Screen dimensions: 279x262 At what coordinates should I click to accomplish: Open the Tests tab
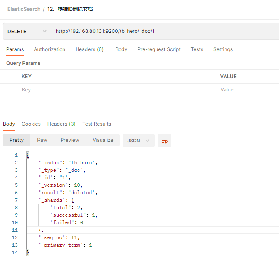click(x=197, y=49)
